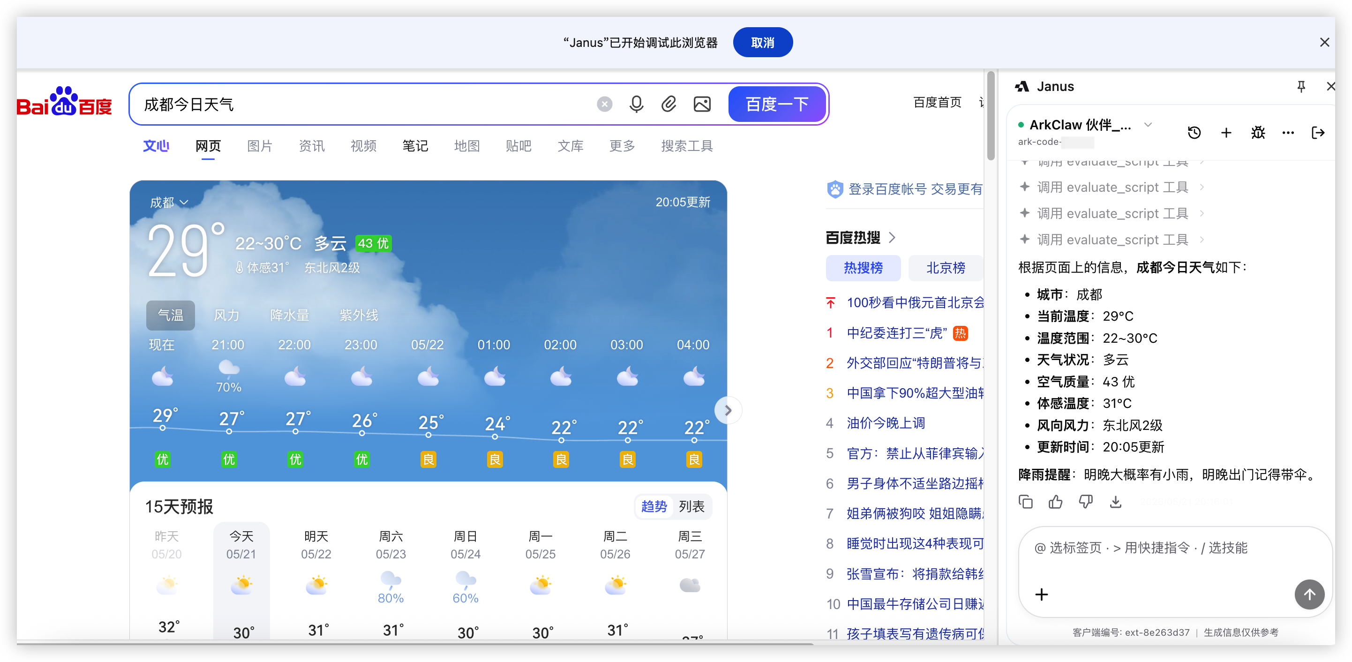Image resolution: width=1352 pixels, height=662 pixels.
Task: Click the Janus message input field
Action: pyautogui.click(x=1174, y=557)
